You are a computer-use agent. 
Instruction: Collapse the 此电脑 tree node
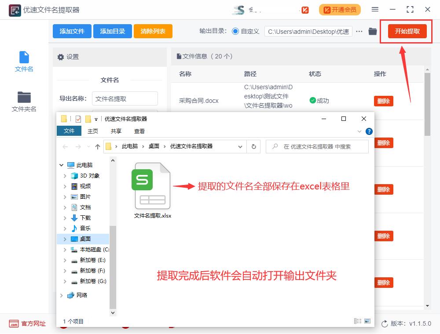coord(62,165)
